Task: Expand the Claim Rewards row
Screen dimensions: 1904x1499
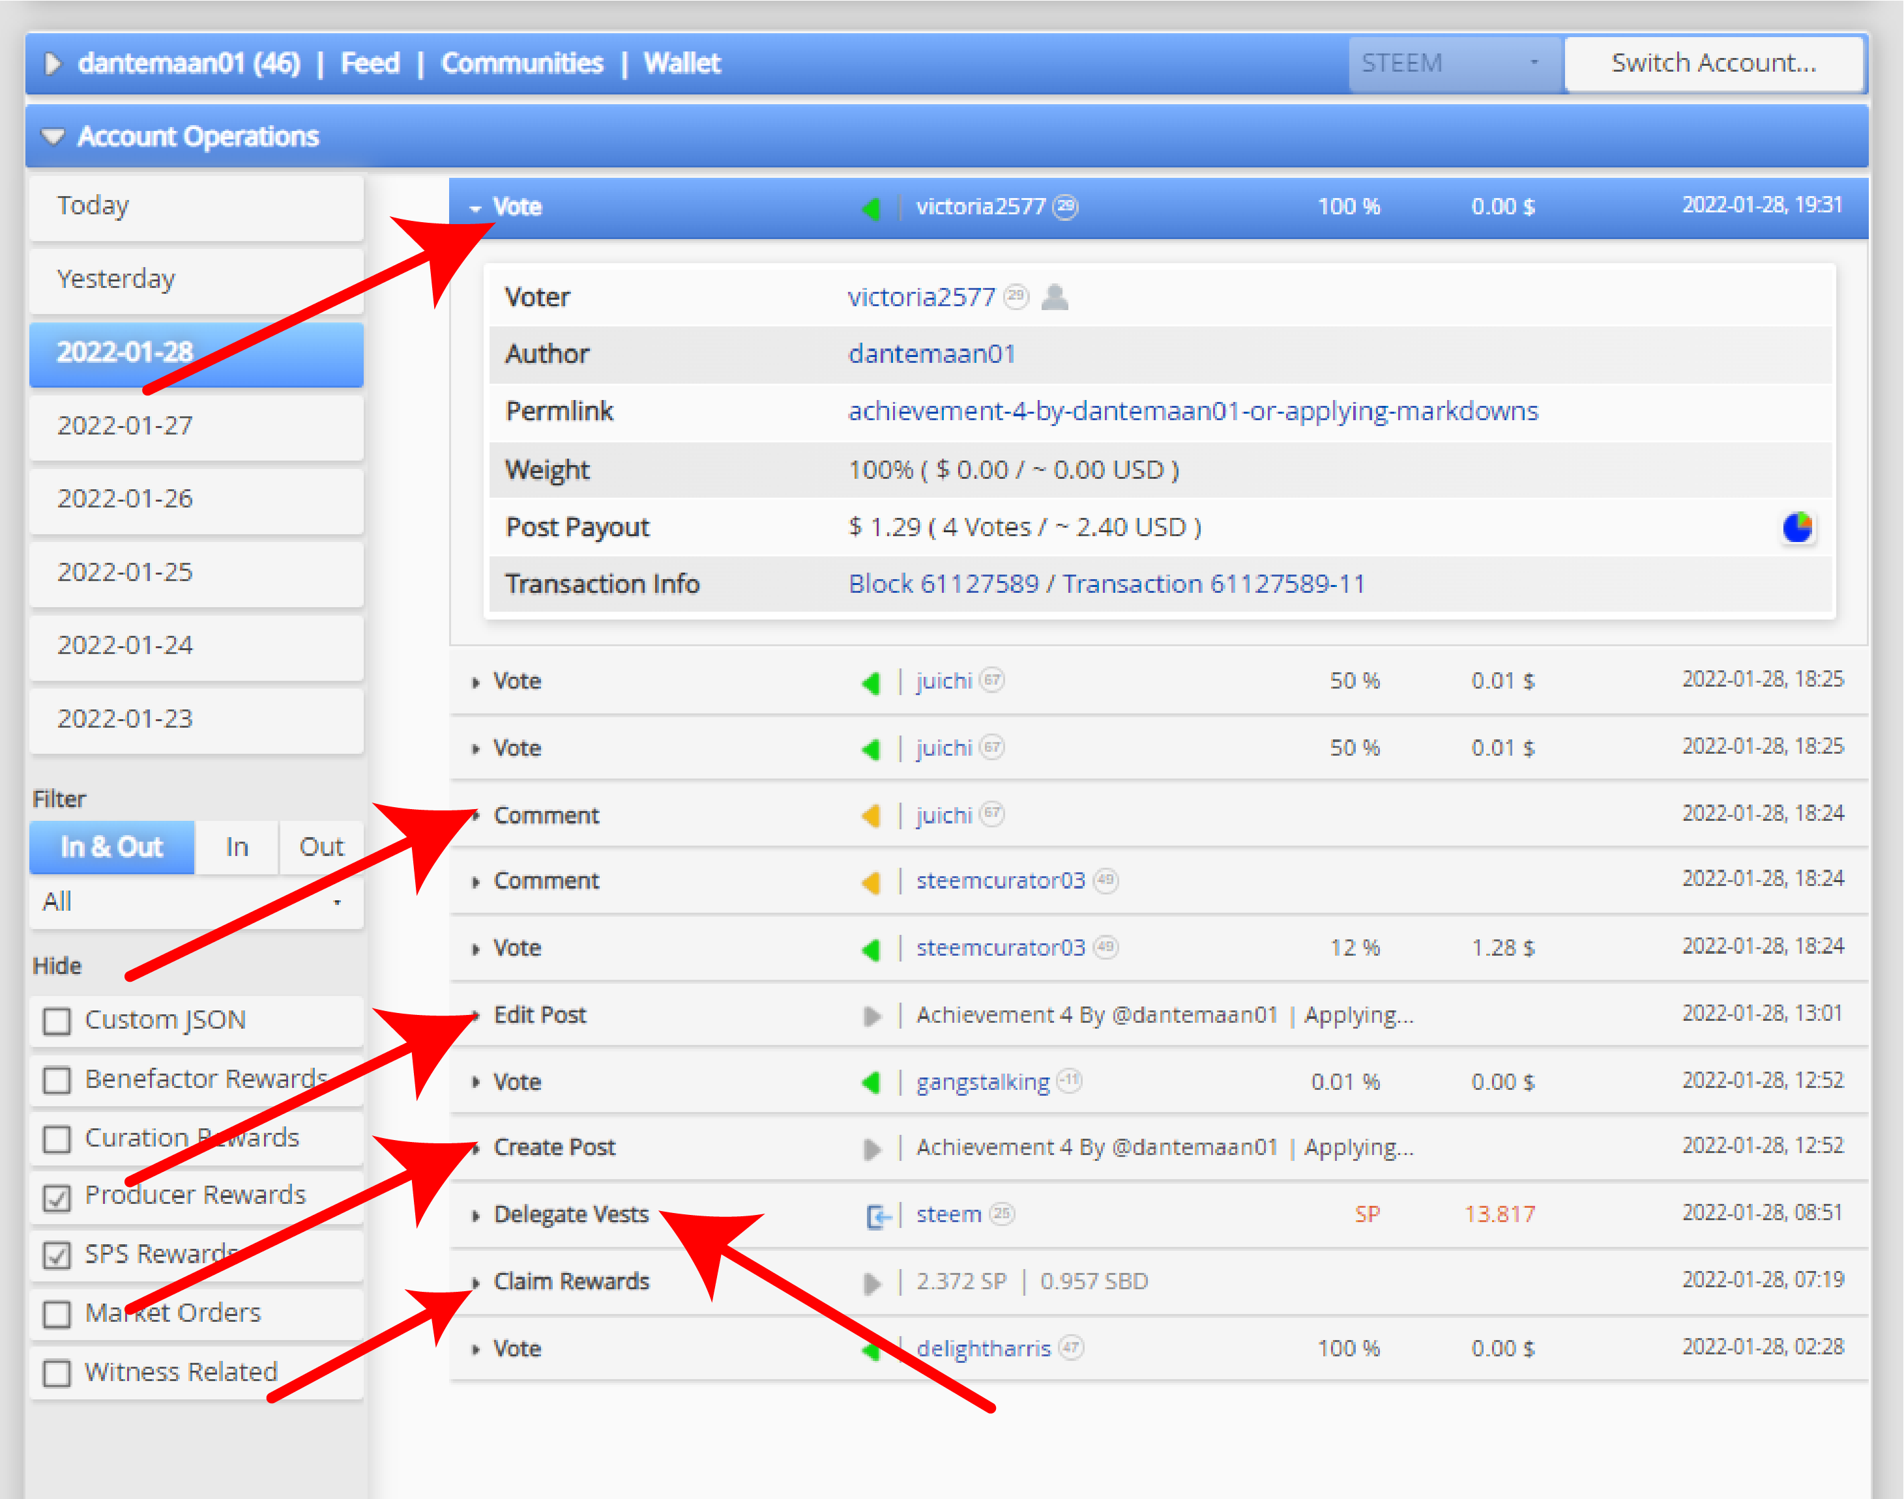Action: point(475,1283)
